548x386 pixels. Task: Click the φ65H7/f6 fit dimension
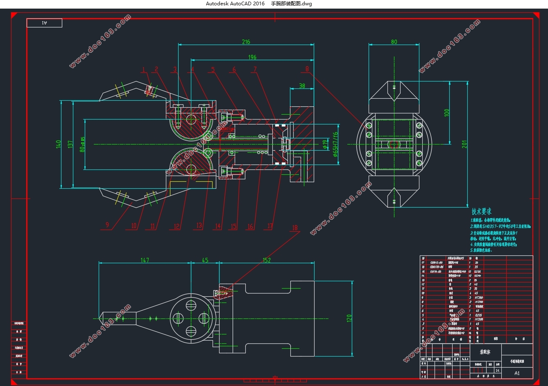click(335, 144)
